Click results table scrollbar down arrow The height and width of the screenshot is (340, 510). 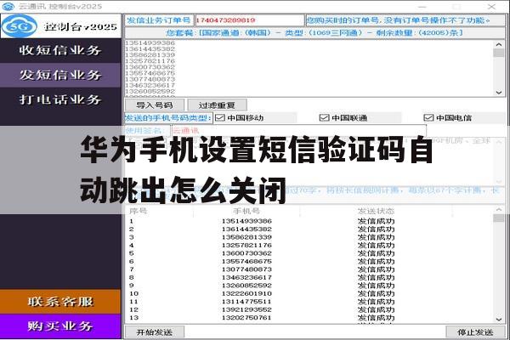point(499,320)
